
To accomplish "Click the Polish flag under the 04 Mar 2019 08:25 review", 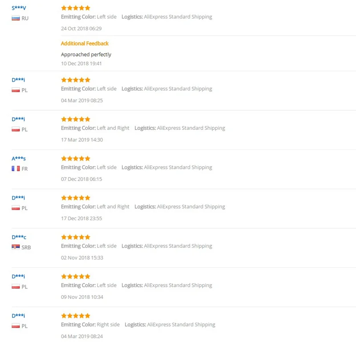I will point(16,90).
